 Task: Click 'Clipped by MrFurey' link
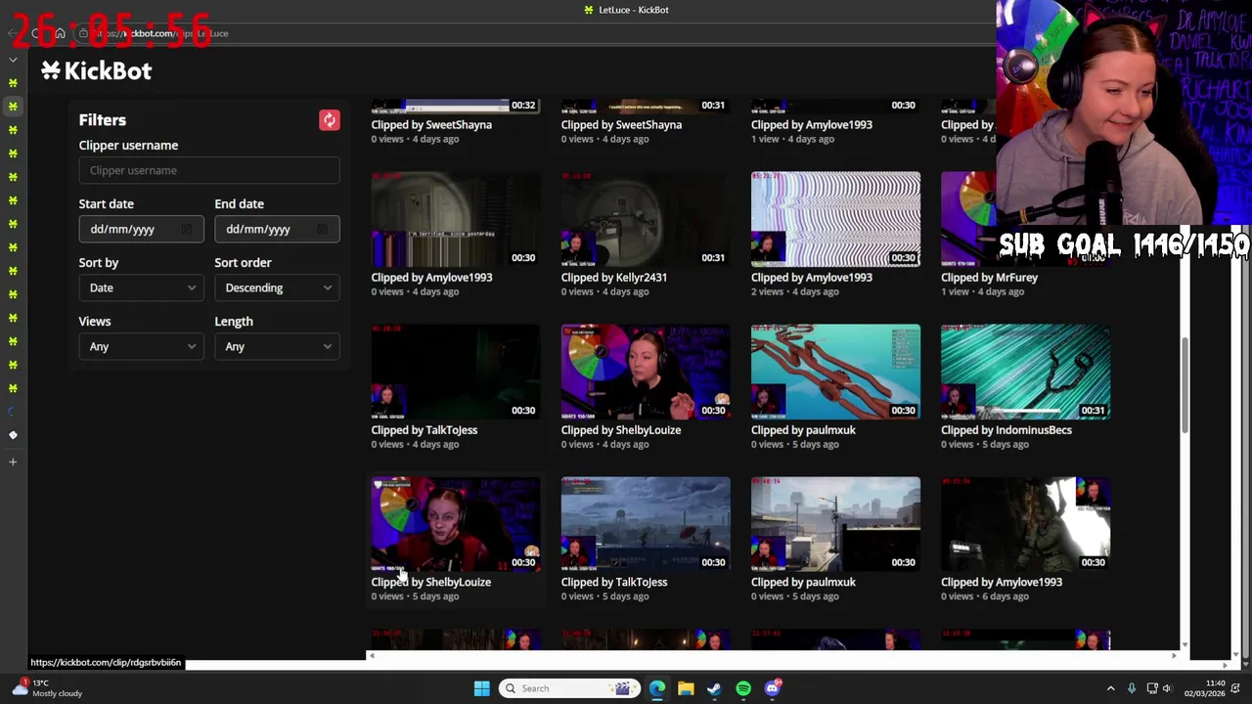coord(989,278)
